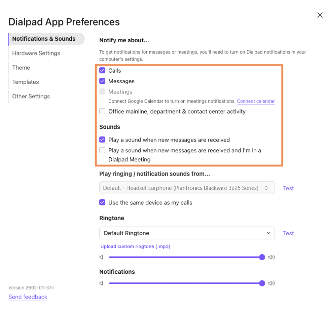Open Send feedback
The height and width of the screenshot is (312, 331).
pyautogui.click(x=28, y=297)
